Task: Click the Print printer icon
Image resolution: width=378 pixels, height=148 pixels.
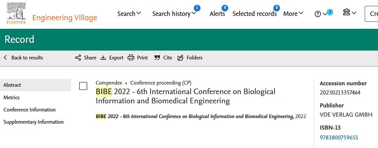Action: coord(131,58)
